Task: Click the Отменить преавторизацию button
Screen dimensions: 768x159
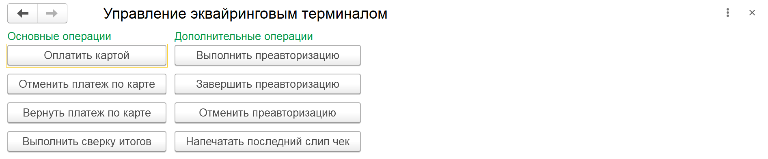Action: point(268,113)
